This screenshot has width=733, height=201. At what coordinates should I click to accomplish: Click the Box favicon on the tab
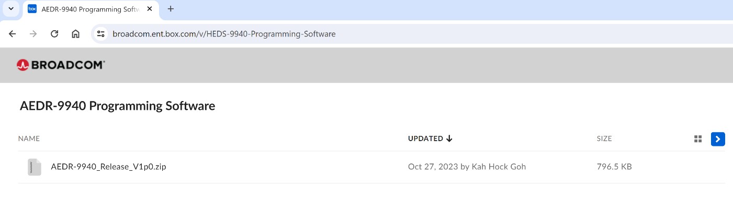(32, 9)
